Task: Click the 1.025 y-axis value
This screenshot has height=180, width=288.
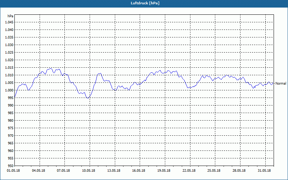Action: [x=10, y=52]
